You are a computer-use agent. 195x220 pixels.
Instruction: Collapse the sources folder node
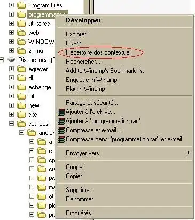pos(11,123)
